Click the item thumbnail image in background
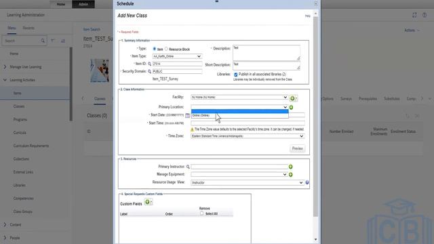 click(x=100, y=70)
